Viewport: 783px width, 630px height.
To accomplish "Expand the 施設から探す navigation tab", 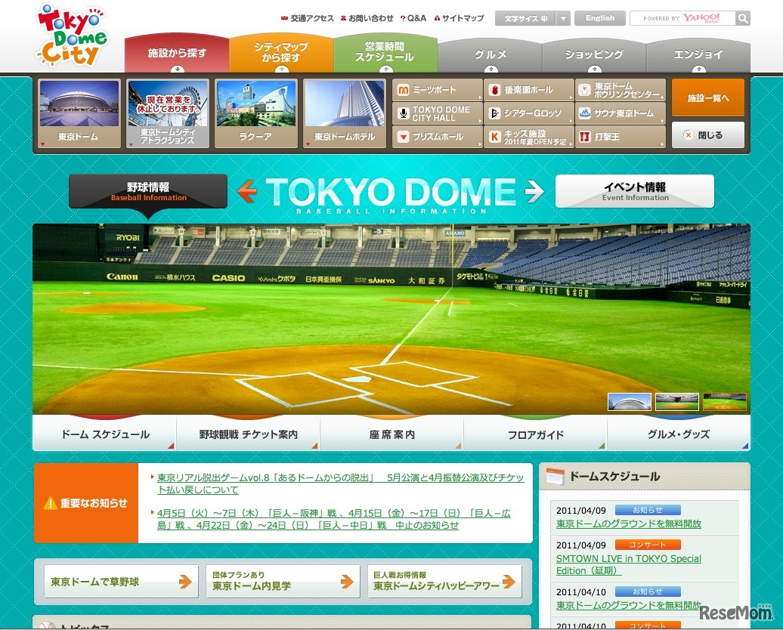I will click(179, 51).
